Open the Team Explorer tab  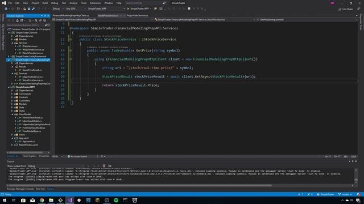point(30,156)
